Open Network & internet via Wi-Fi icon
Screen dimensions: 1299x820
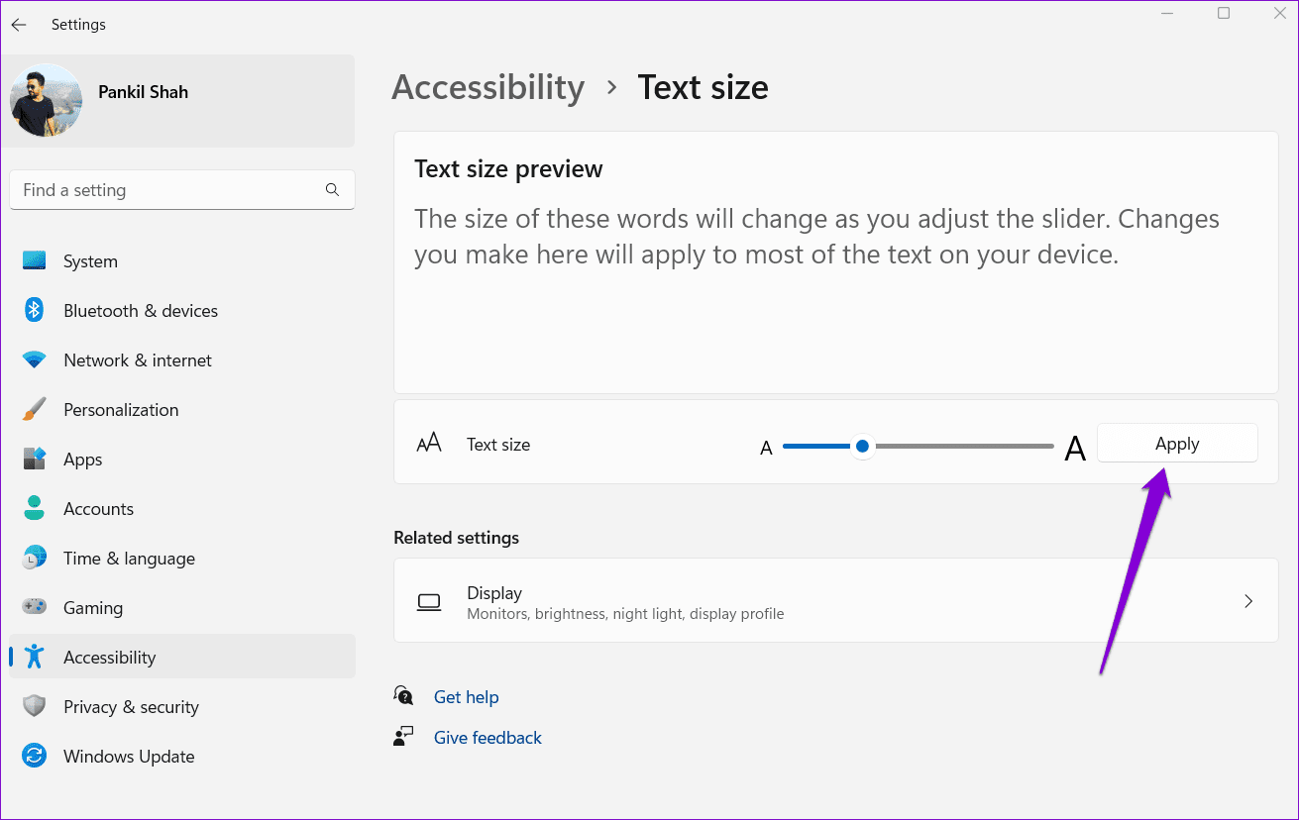coord(35,360)
